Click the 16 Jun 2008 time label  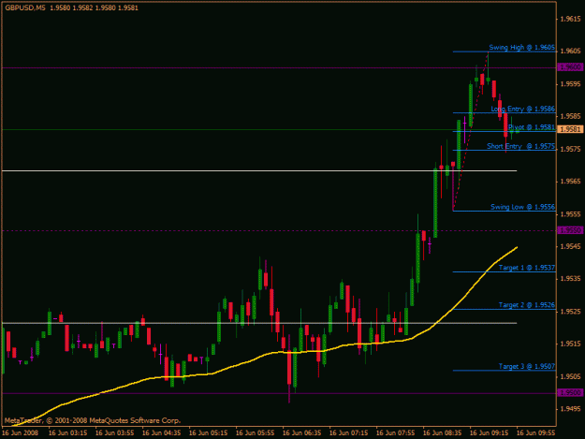pos(21,433)
